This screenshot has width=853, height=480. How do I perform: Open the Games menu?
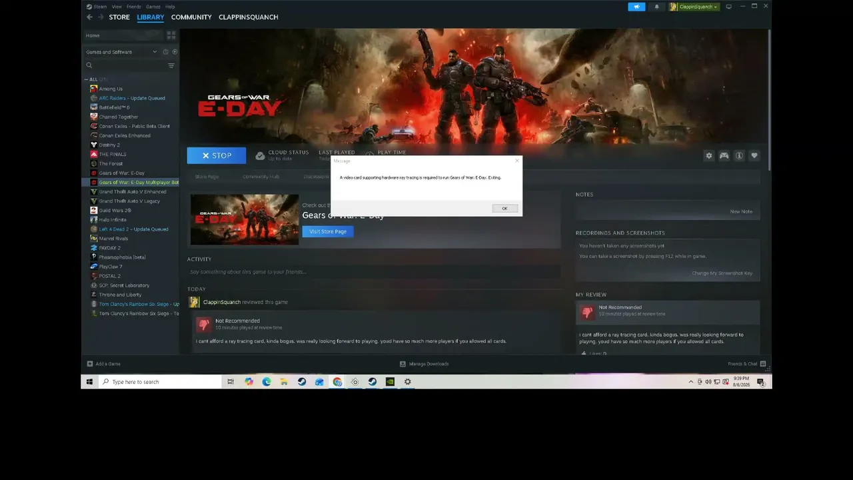tap(153, 7)
